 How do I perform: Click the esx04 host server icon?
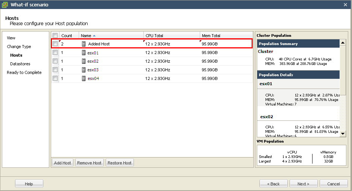[83, 78]
